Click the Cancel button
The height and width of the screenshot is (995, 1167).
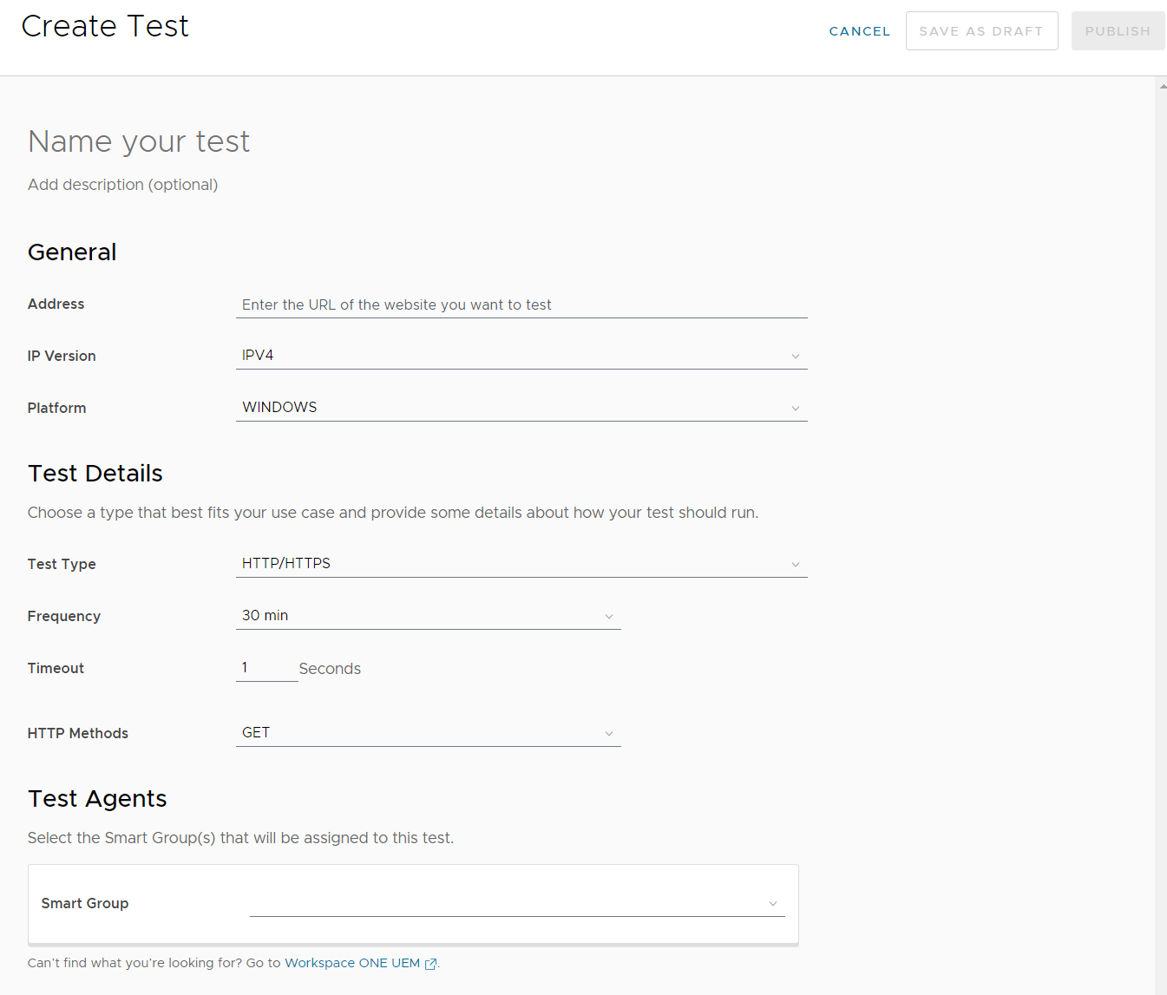tap(859, 31)
